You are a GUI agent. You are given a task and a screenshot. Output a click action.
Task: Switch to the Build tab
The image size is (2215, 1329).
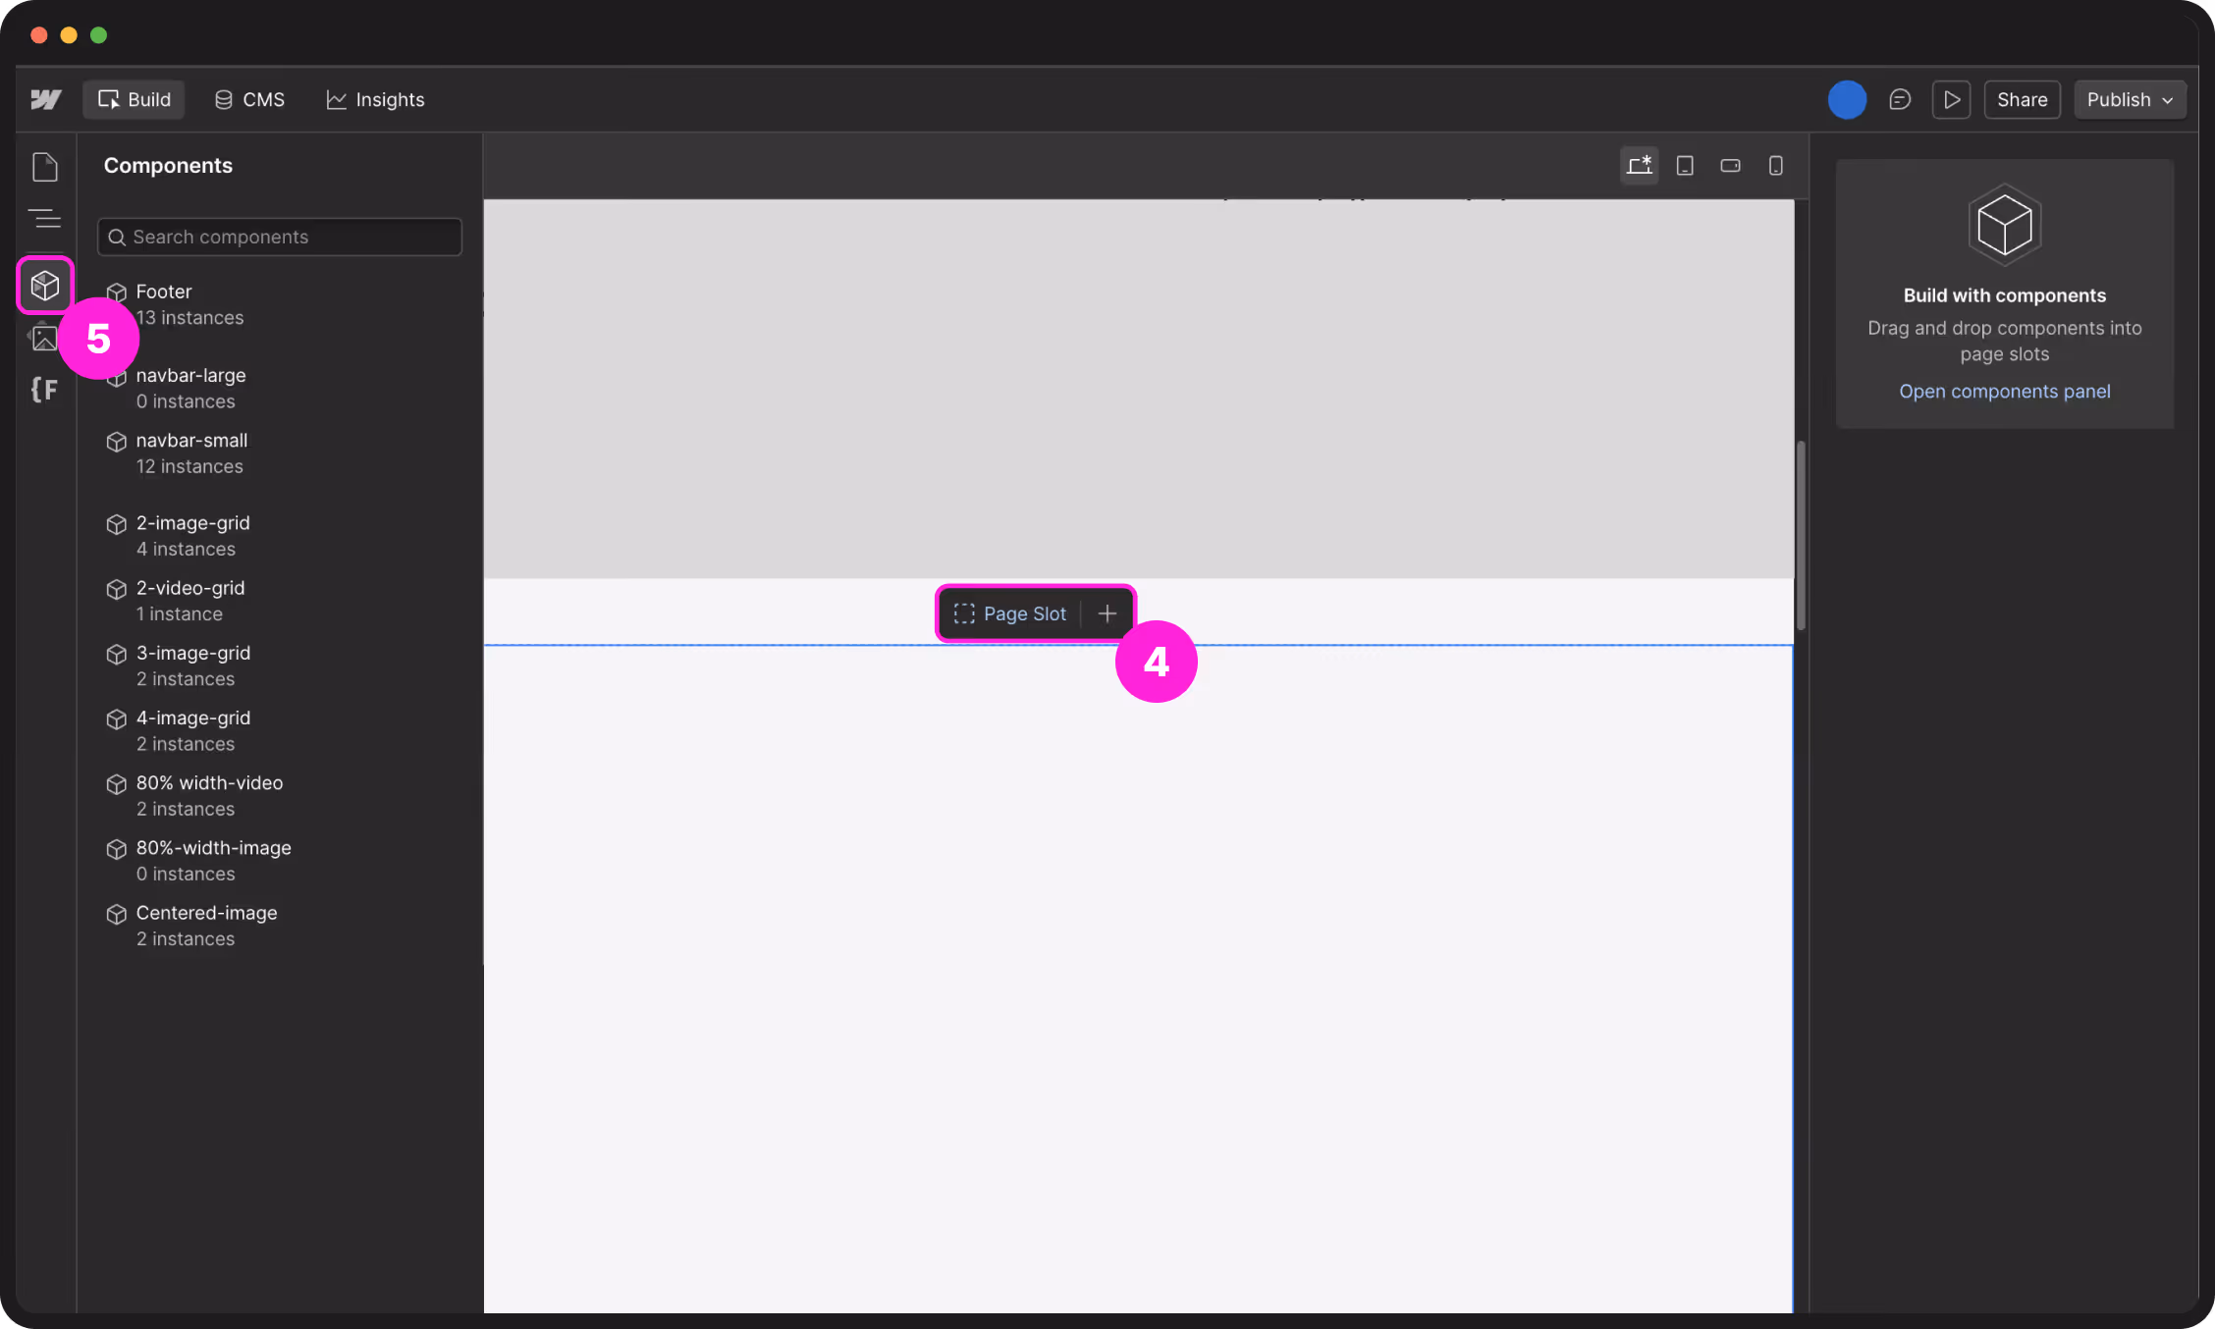[134, 99]
